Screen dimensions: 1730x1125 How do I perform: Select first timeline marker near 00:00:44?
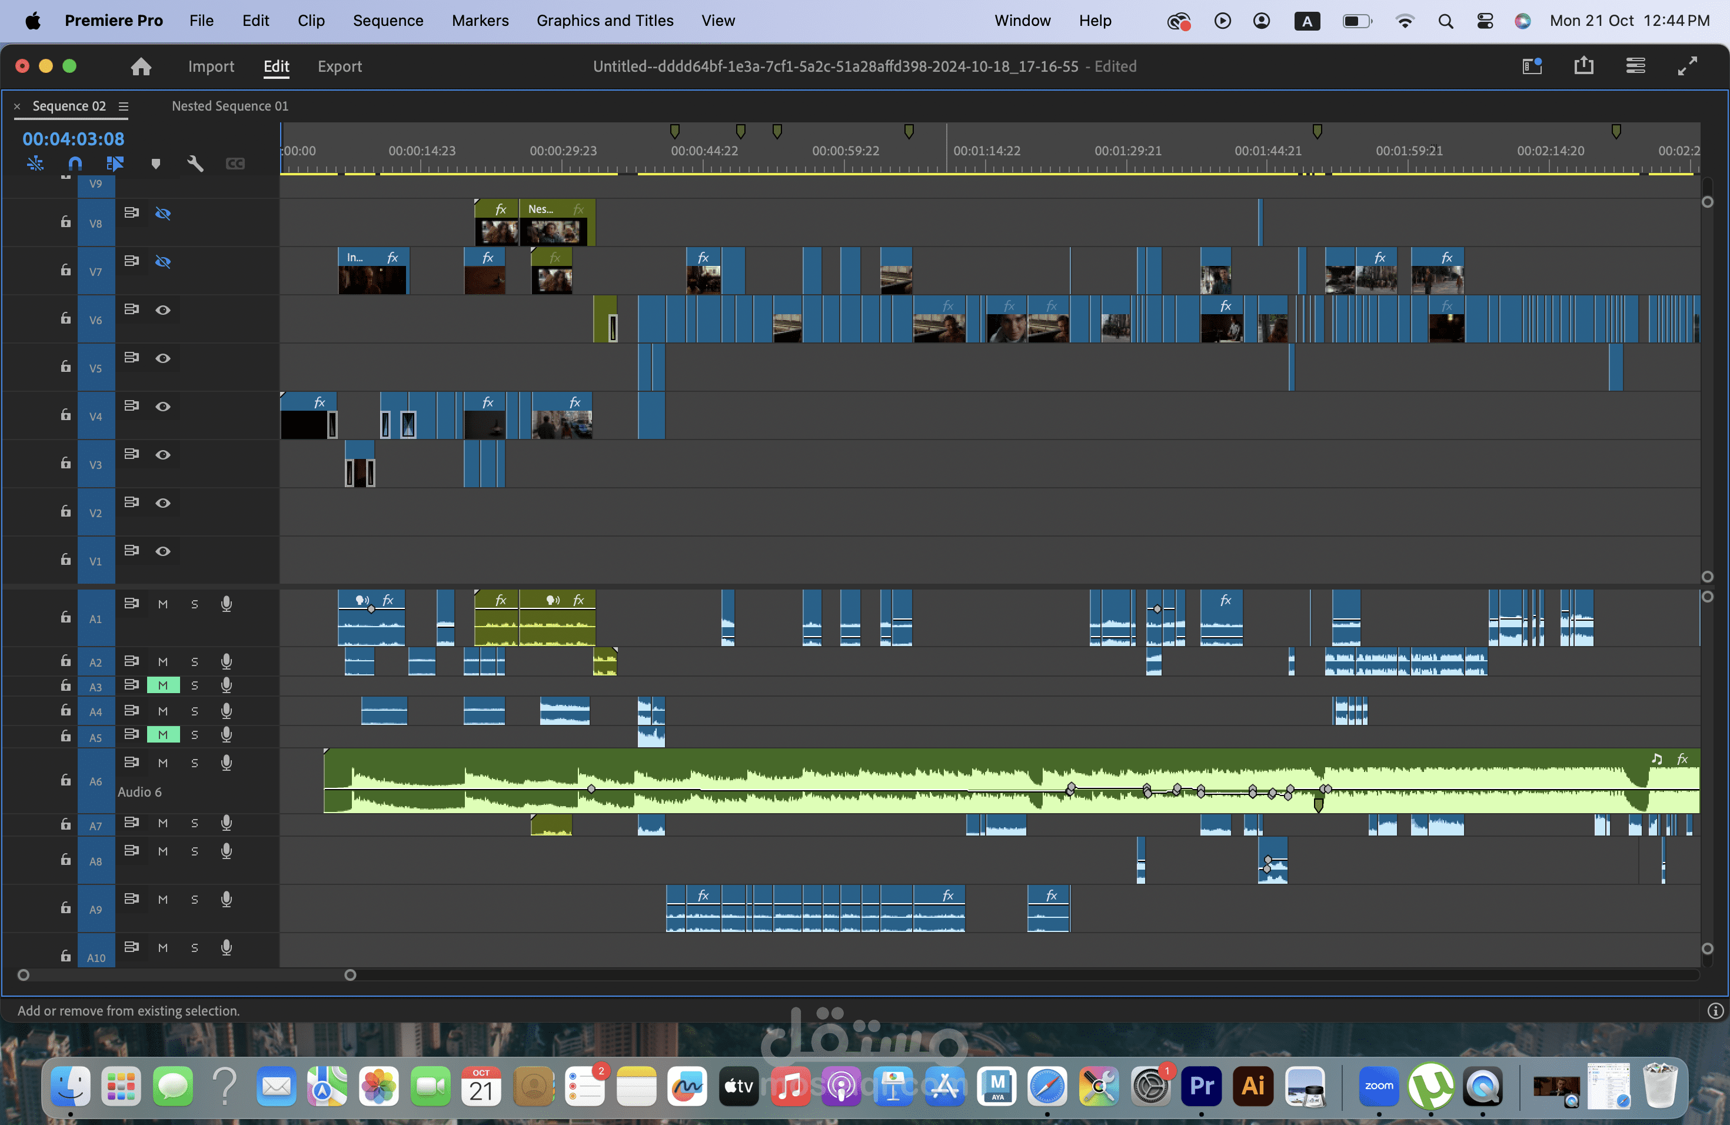pyautogui.click(x=674, y=132)
